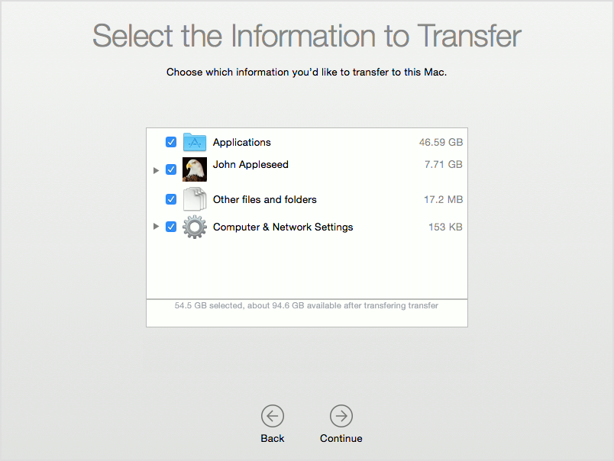Expand the John Appleseed disclosure triangle
The image size is (614, 461).
pyautogui.click(x=156, y=170)
